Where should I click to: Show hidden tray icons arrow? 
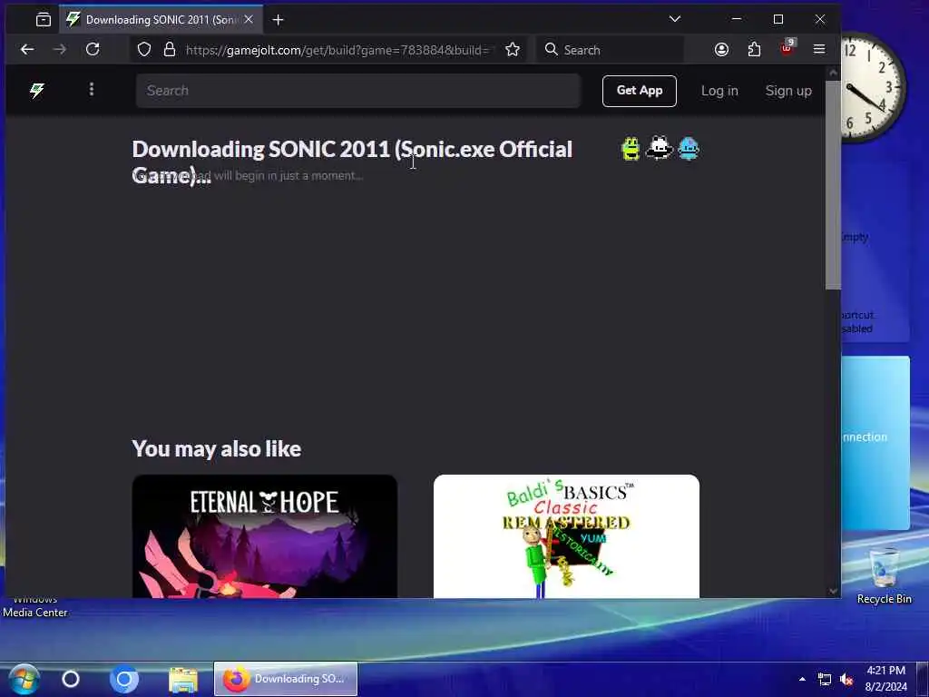click(x=802, y=679)
